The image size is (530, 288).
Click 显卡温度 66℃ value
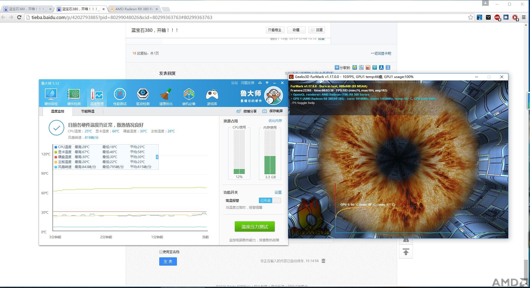(116, 131)
